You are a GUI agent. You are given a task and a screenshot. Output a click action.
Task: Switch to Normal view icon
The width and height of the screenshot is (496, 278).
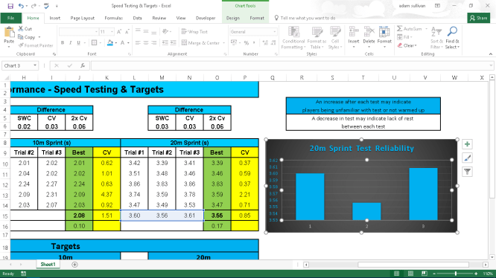point(396,274)
